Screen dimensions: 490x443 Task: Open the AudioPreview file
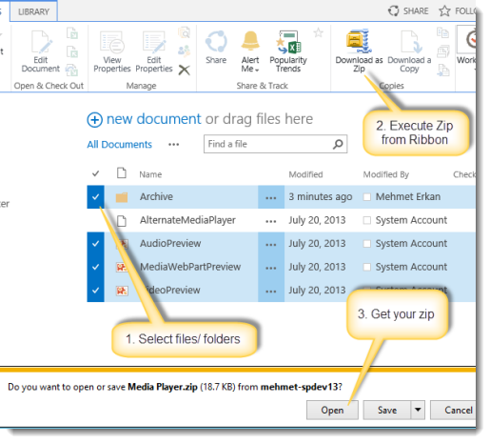click(170, 244)
